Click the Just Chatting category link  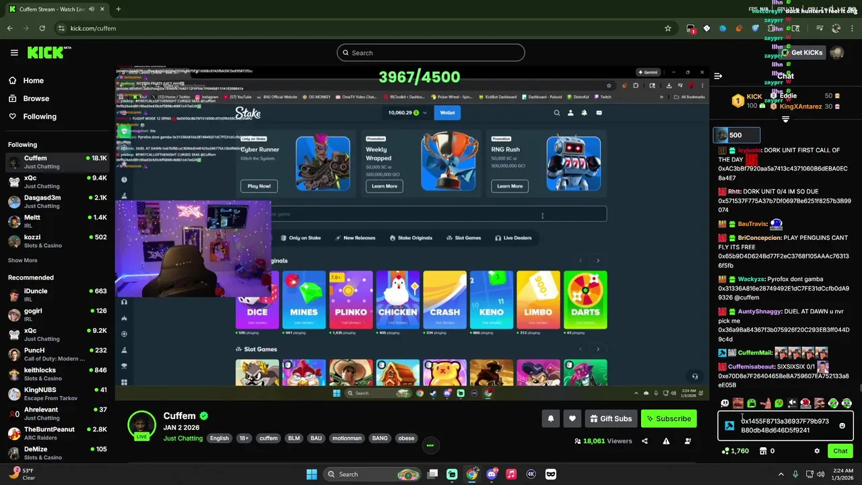coord(183,439)
